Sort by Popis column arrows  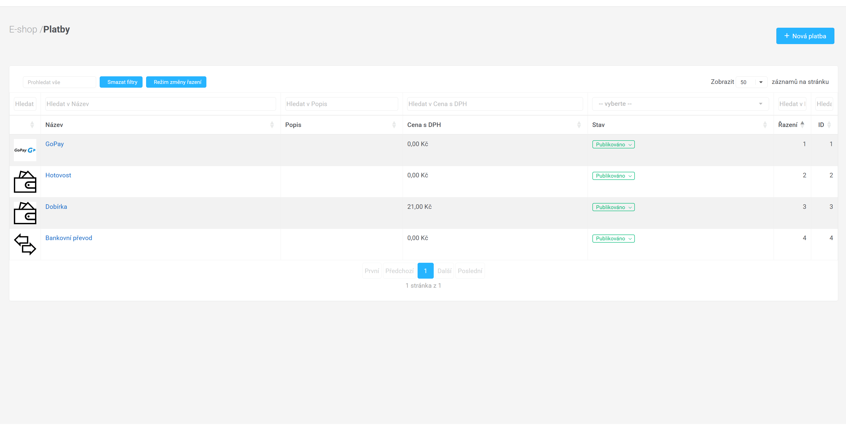394,125
